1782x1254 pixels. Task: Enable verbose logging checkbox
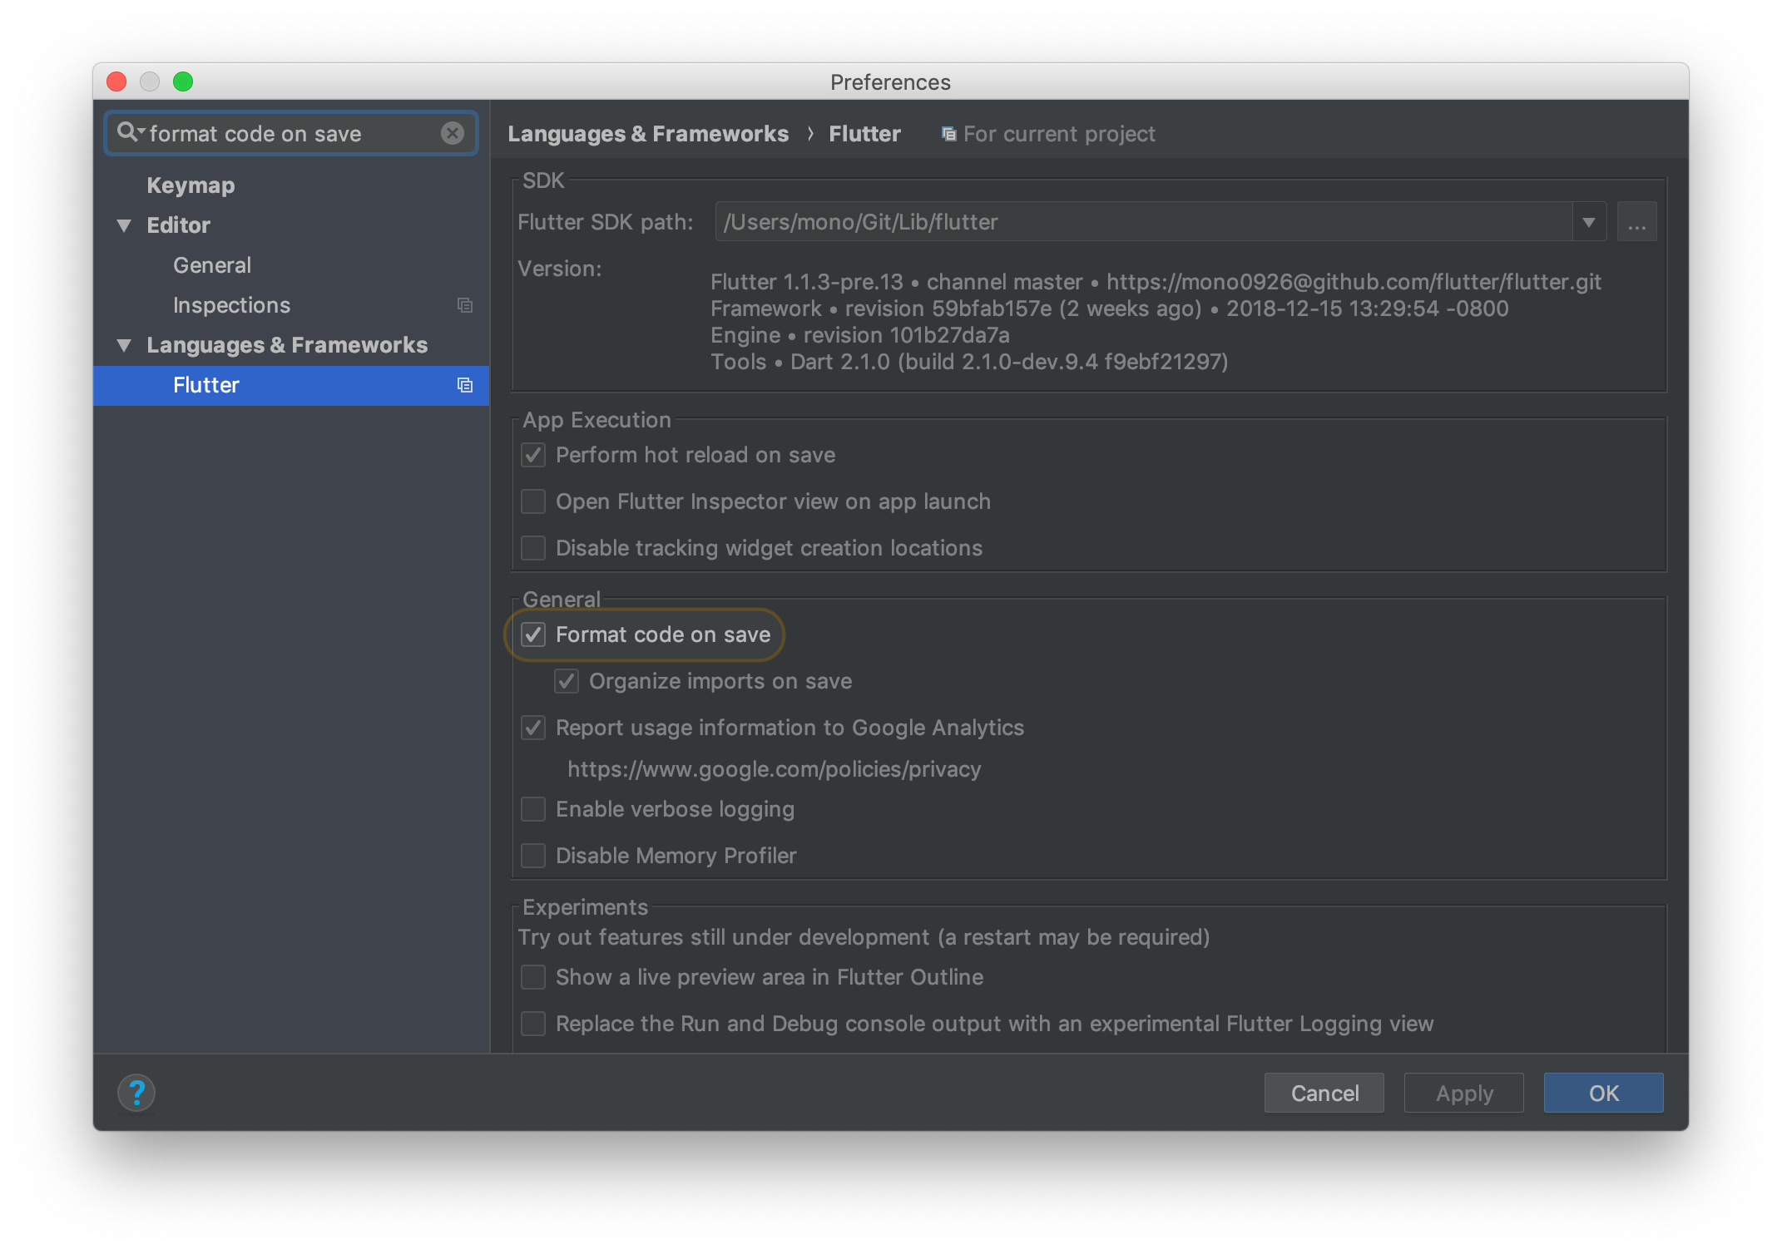[533, 809]
